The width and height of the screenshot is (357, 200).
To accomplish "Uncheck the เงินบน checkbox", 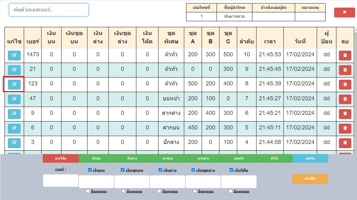I will click(x=90, y=170).
